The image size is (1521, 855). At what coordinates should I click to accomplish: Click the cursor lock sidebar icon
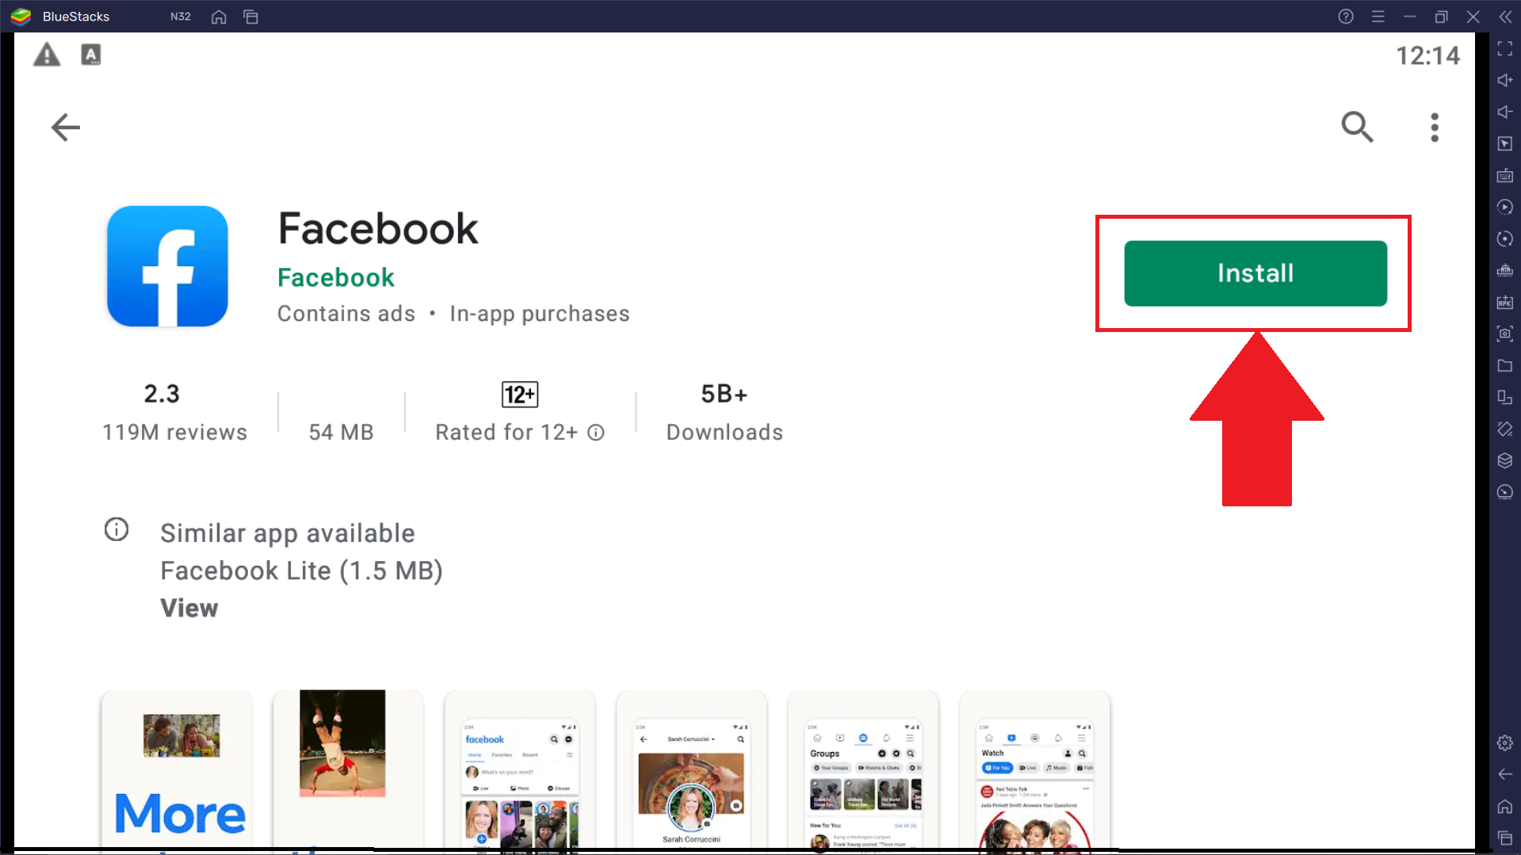tap(1505, 143)
